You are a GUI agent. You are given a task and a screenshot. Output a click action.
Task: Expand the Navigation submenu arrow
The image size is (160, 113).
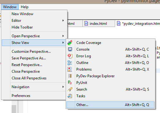tap(63, 87)
